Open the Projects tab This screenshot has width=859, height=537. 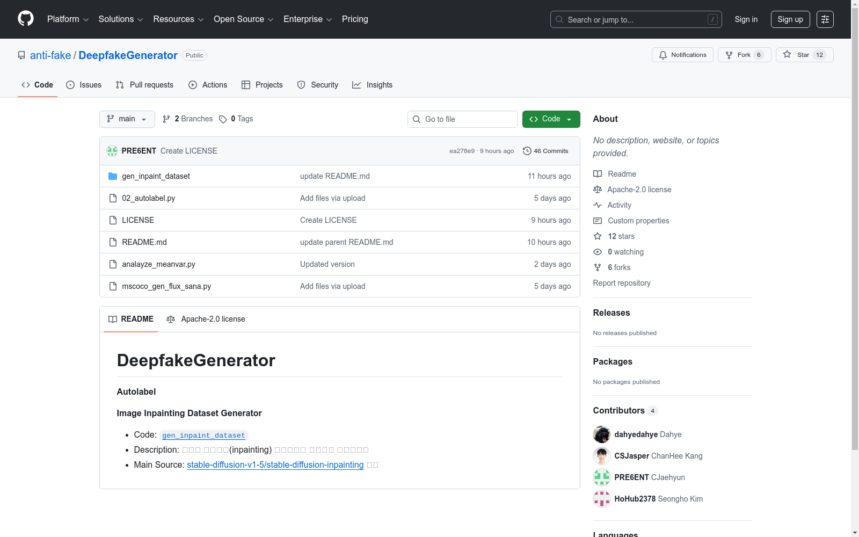262,85
